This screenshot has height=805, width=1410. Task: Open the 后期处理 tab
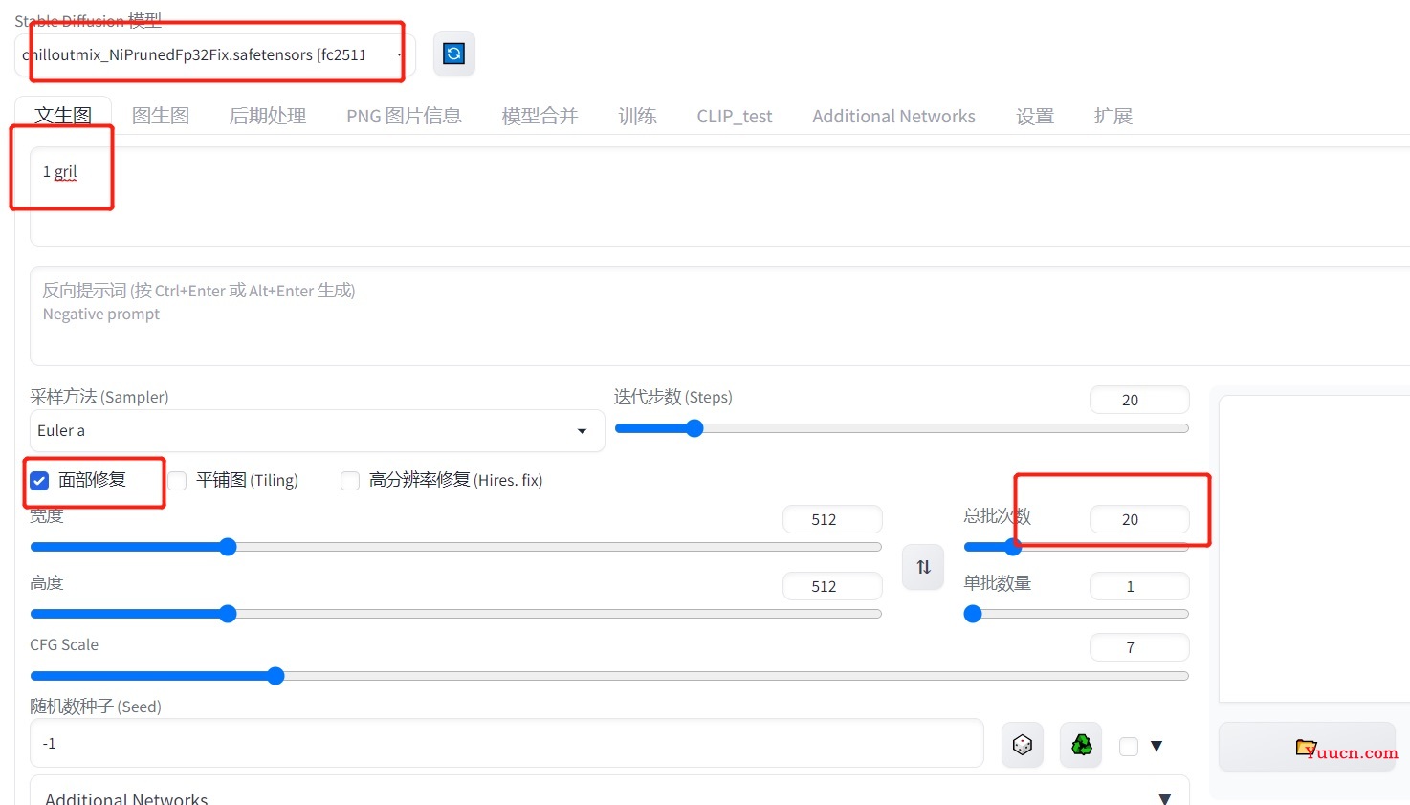pos(268,116)
